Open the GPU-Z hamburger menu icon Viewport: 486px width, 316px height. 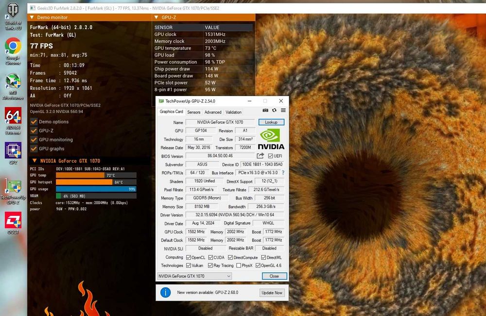click(283, 110)
